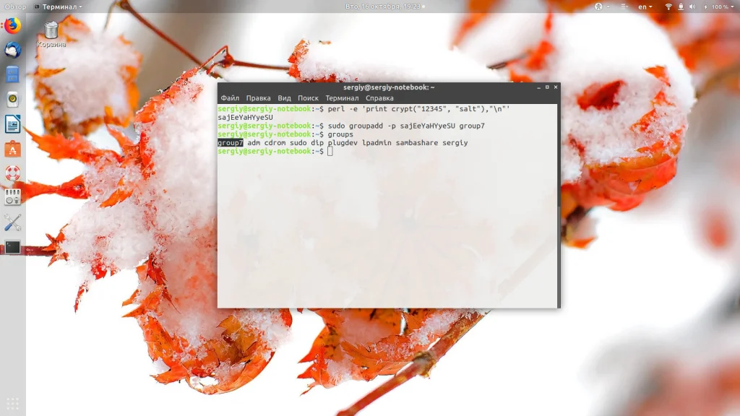Open the Help lifebuoy icon
Screen dimensions: 740x416
pyautogui.click(x=13, y=173)
